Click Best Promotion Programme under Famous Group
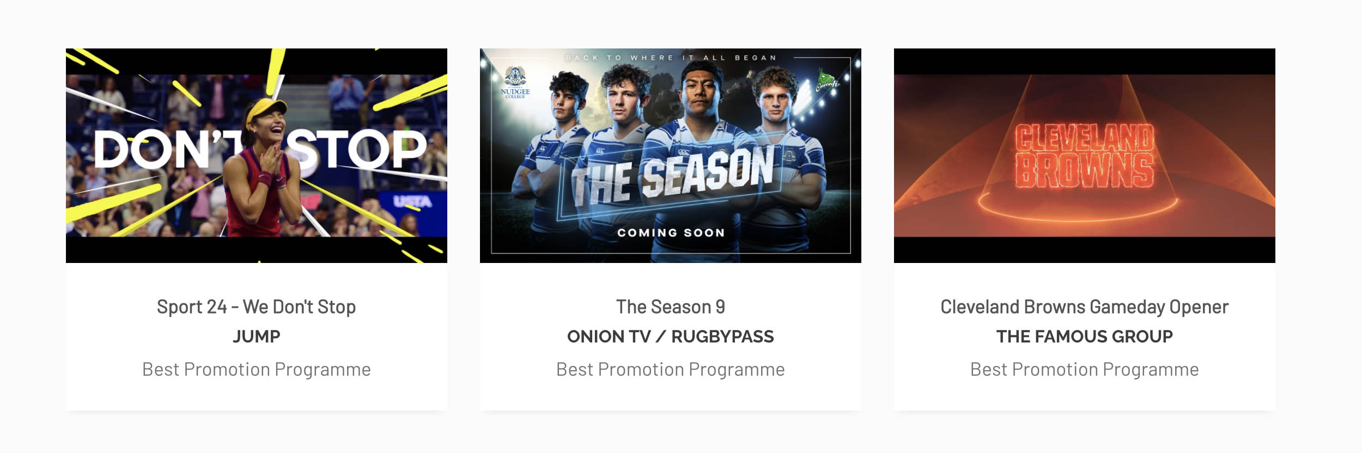 [x=1084, y=369]
